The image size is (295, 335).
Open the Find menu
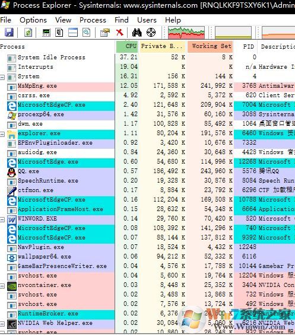(x=122, y=20)
